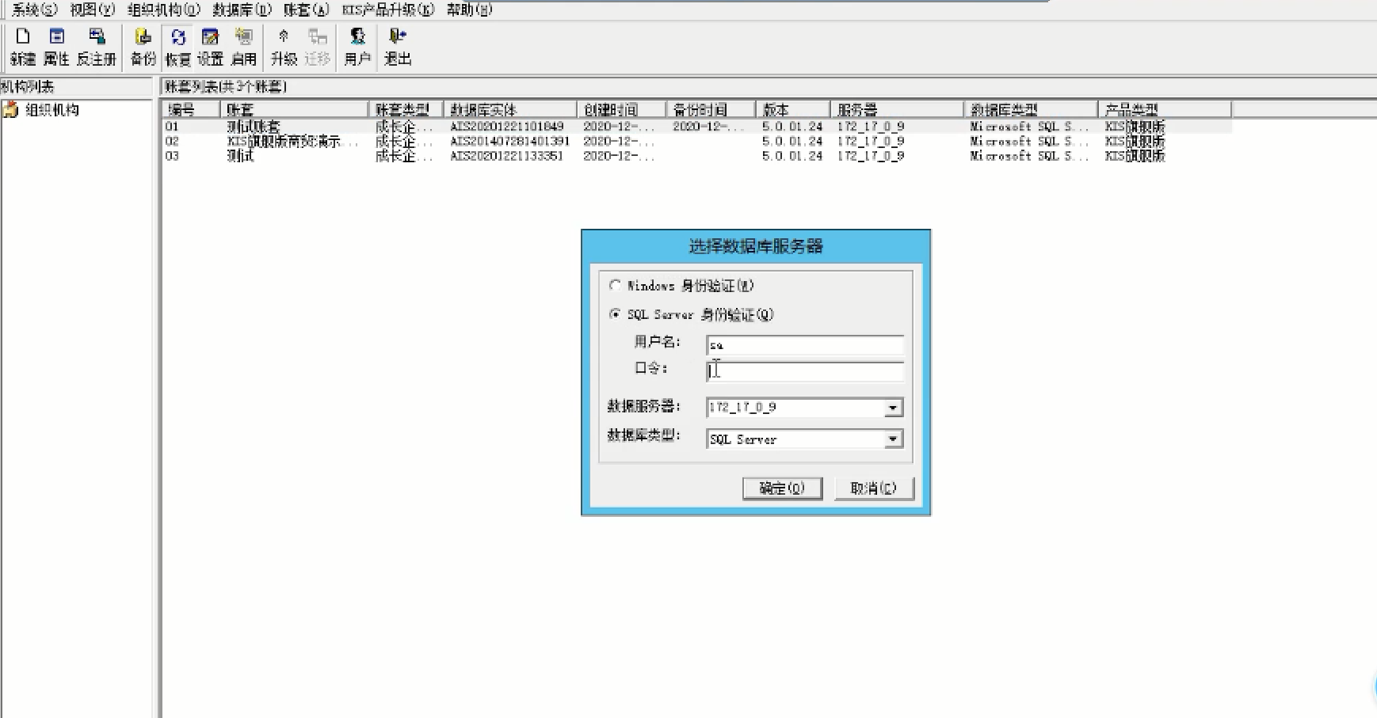This screenshot has height=718, width=1377.
Task: Click the 退出 (Exit) toolbar icon
Action: pyautogui.click(x=398, y=46)
